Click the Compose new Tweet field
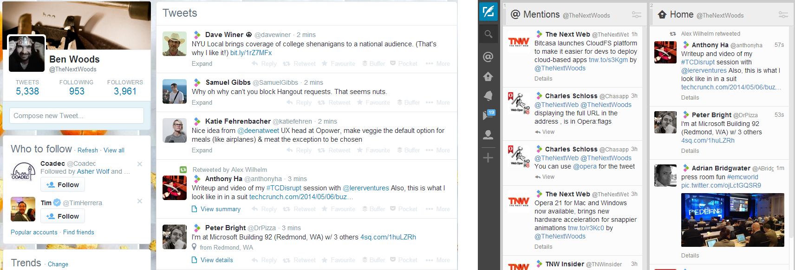The width and height of the screenshot is (795, 270). (x=77, y=116)
